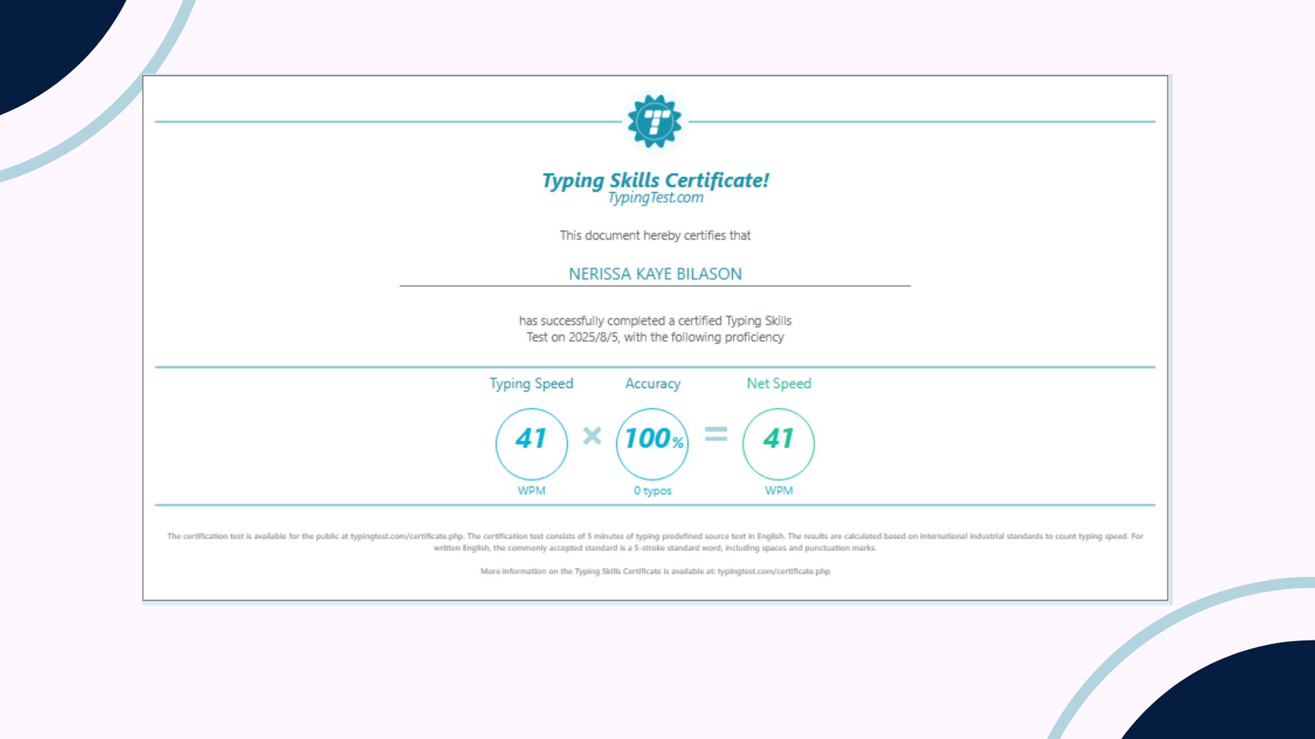Click the Typing Speed 41 circle

(531, 444)
